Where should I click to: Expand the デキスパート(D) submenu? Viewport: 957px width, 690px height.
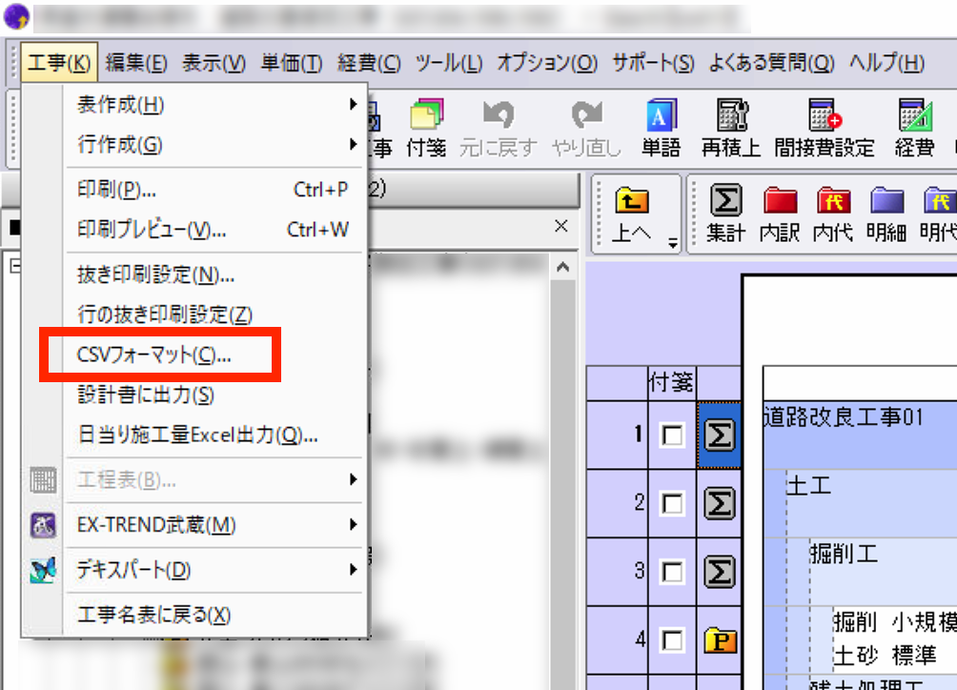click(214, 570)
